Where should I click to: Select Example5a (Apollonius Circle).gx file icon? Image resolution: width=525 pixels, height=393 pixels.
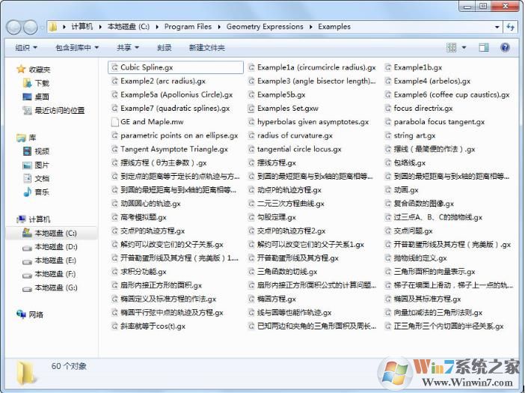pyautogui.click(x=115, y=95)
